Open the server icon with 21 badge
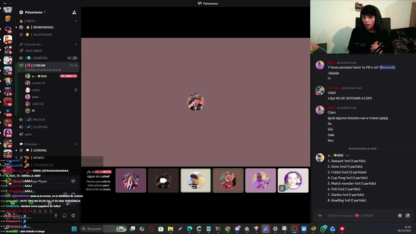The width and height of the screenshot is (416, 234). click(x=8, y=40)
